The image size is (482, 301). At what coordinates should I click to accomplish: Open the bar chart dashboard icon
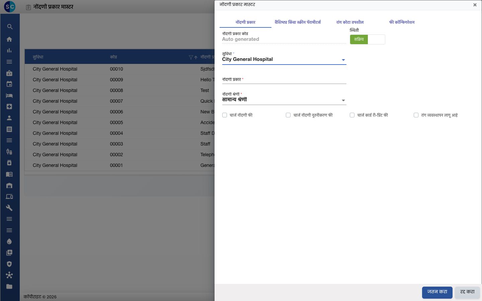pos(9,51)
